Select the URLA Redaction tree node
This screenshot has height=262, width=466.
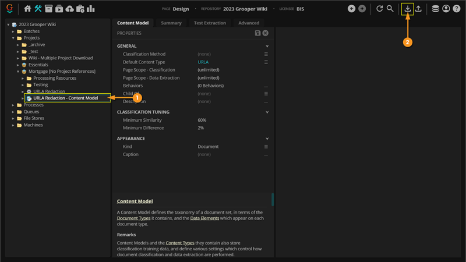pyautogui.click(x=49, y=91)
